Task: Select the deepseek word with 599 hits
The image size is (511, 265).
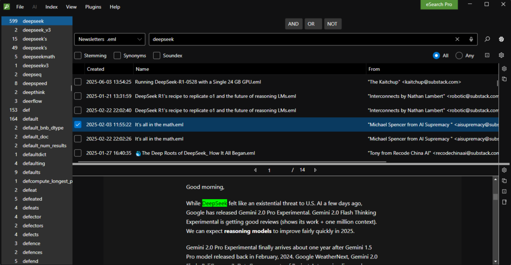Action: (37, 21)
